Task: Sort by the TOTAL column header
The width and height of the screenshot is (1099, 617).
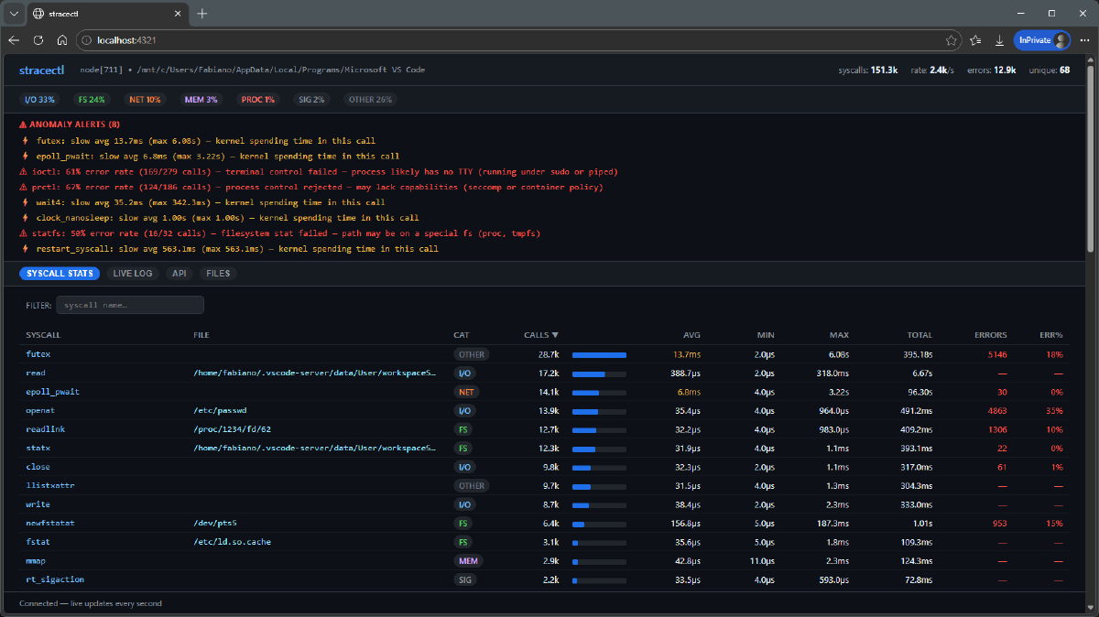Action: click(919, 335)
